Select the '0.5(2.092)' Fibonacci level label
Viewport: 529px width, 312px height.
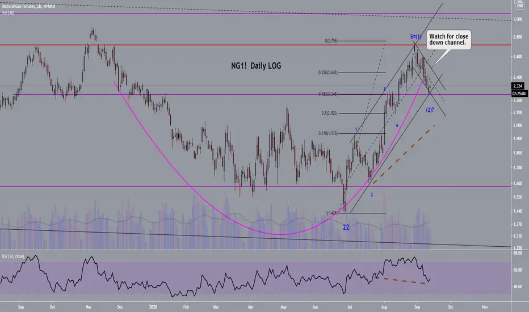[330, 113]
